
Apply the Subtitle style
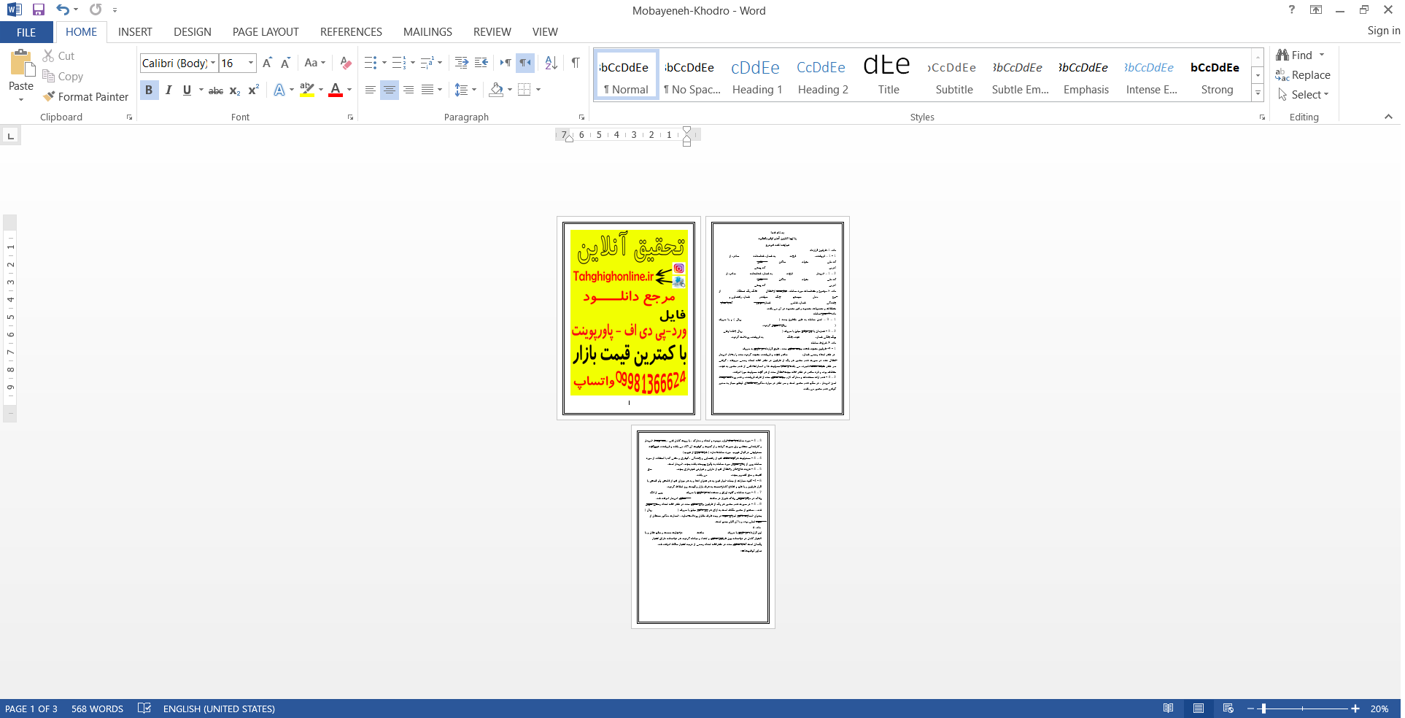(954, 76)
